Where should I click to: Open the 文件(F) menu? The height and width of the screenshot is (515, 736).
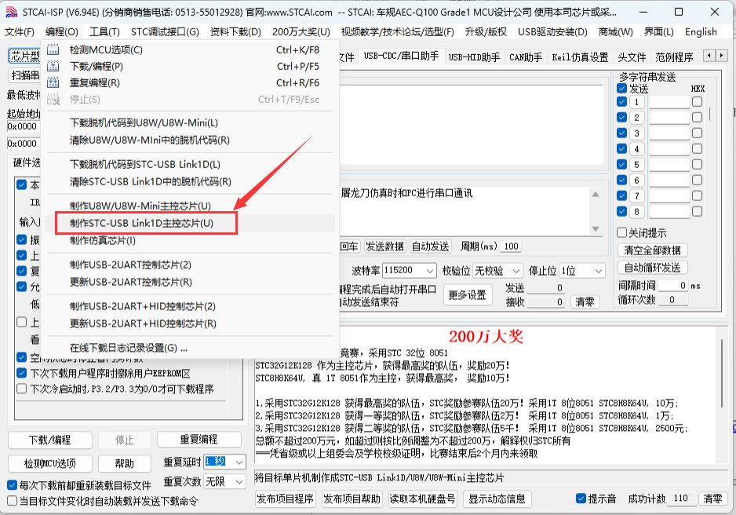(20, 32)
